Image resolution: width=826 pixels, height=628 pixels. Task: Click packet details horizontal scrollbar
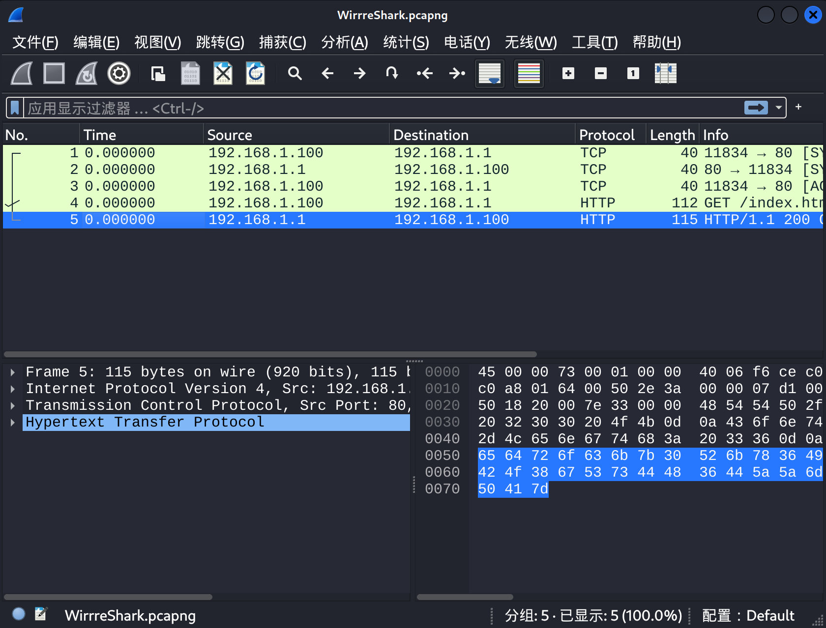108,597
